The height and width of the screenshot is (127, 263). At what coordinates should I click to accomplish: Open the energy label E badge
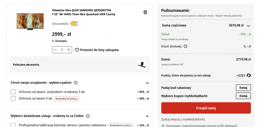tap(74, 23)
